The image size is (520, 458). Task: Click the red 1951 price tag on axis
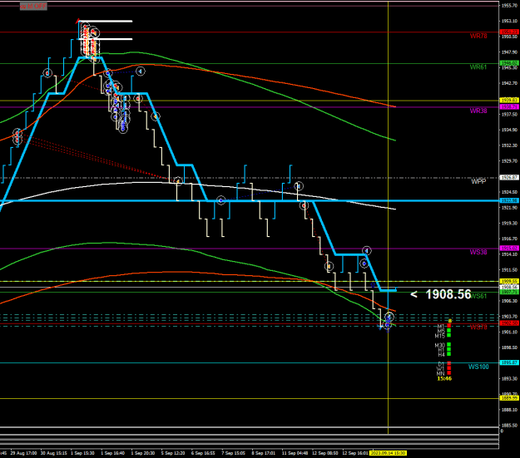509,32
